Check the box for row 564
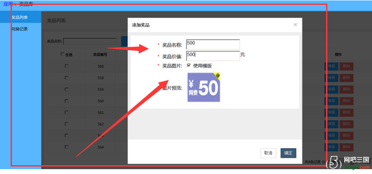Screen dimensions: 372x174 pos(66,147)
